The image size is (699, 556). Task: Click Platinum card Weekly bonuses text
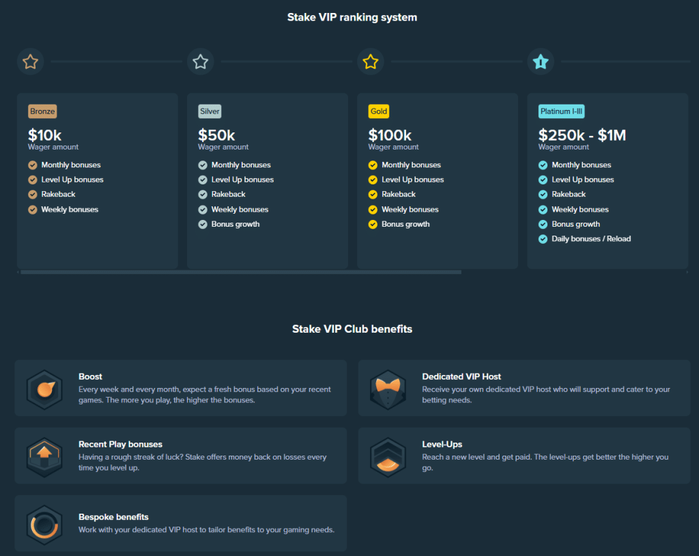click(580, 210)
